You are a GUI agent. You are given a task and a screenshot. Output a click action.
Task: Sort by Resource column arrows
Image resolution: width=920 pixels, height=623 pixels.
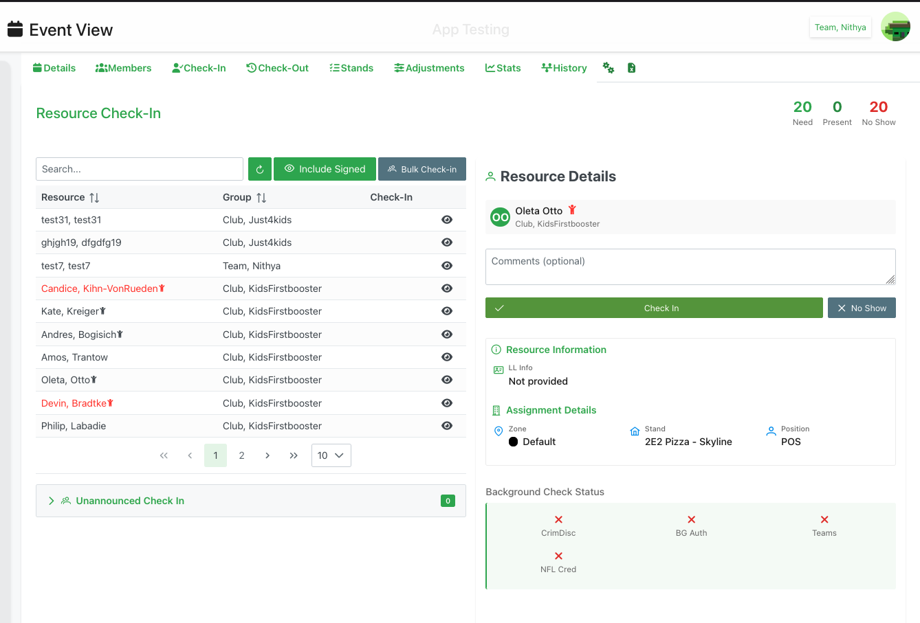tap(94, 198)
